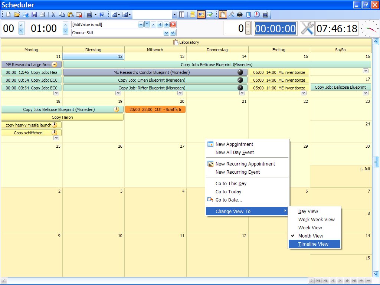The image size is (380, 285).
Task: Choose New Recurring Event
Action: (247, 172)
